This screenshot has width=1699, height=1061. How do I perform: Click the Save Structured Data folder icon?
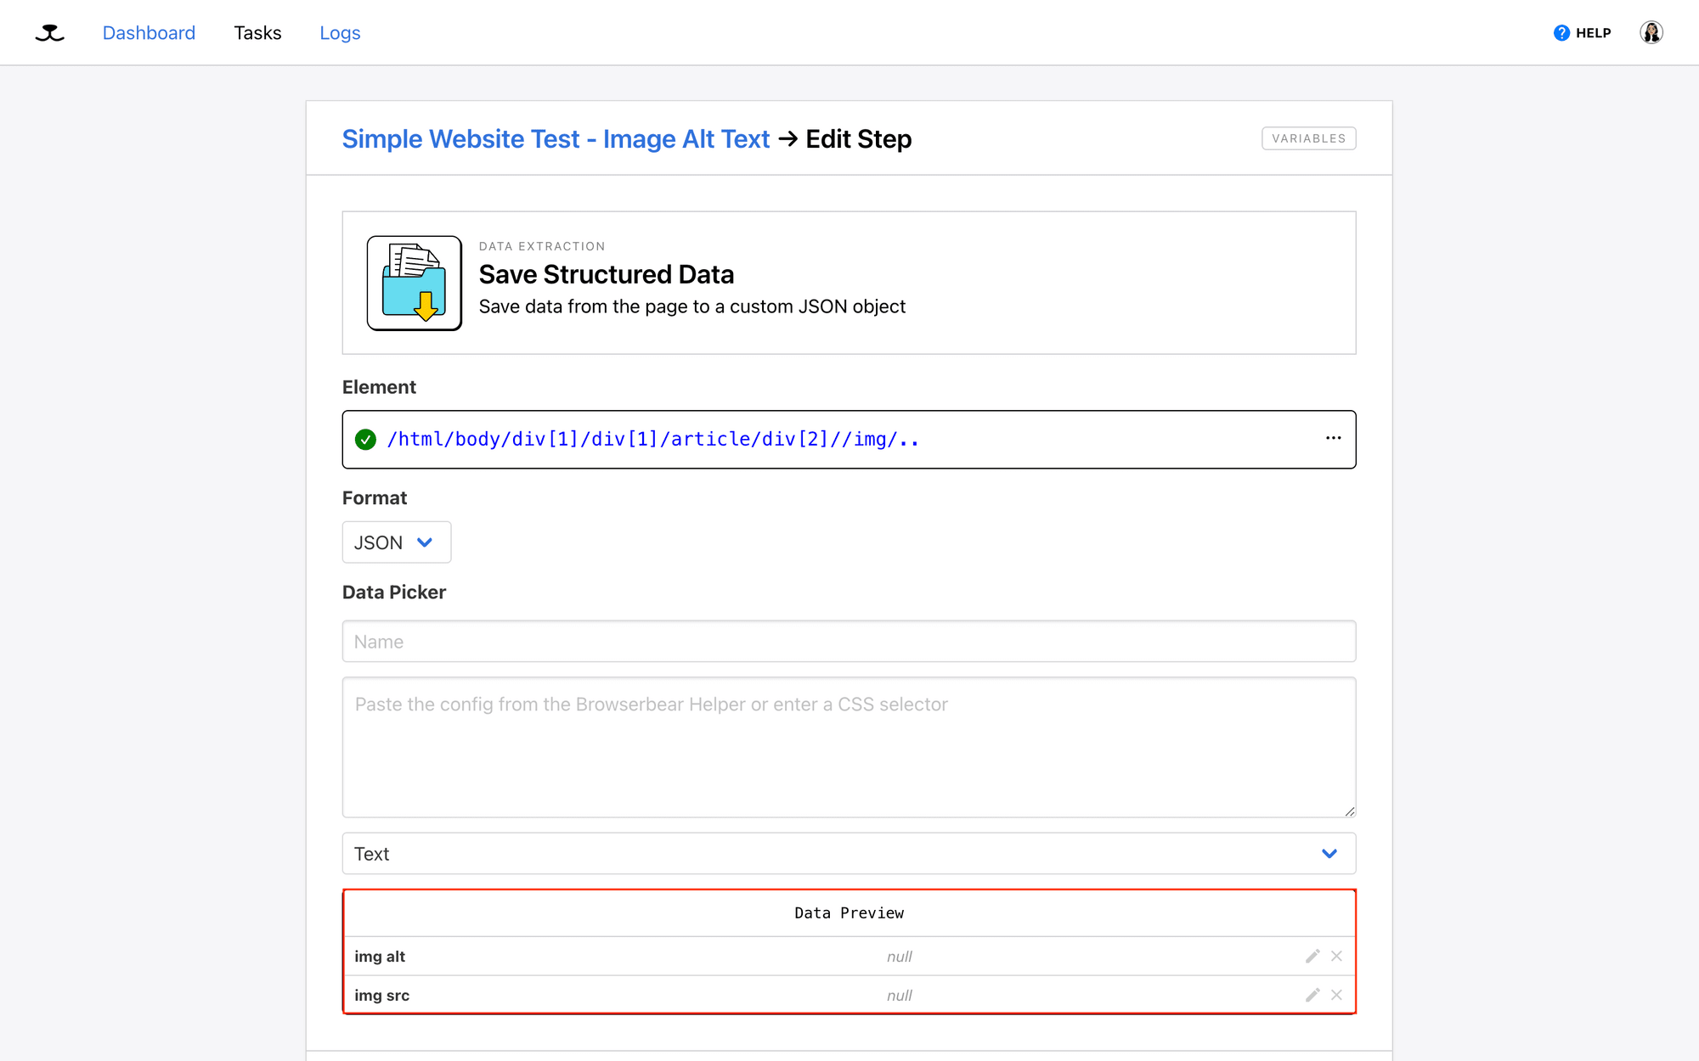414,283
